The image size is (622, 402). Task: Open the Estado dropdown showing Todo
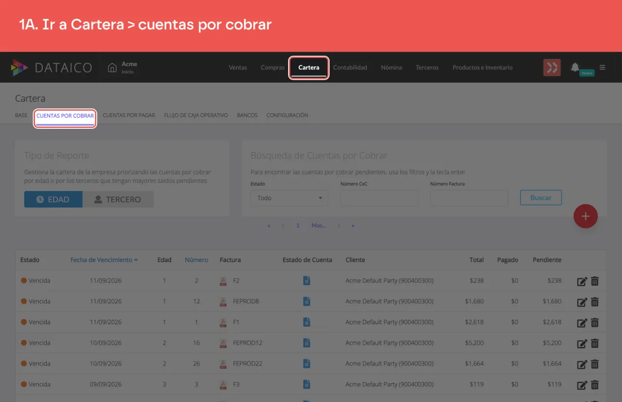(290, 198)
